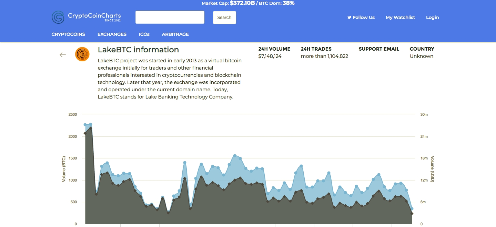496x227 pixels.
Task: Open the ICOs menu item
Action: pyautogui.click(x=144, y=34)
